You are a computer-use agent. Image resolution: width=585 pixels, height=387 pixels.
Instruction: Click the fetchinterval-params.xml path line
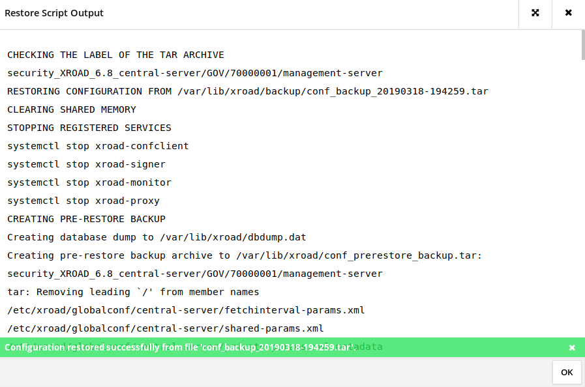coord(186,310)
